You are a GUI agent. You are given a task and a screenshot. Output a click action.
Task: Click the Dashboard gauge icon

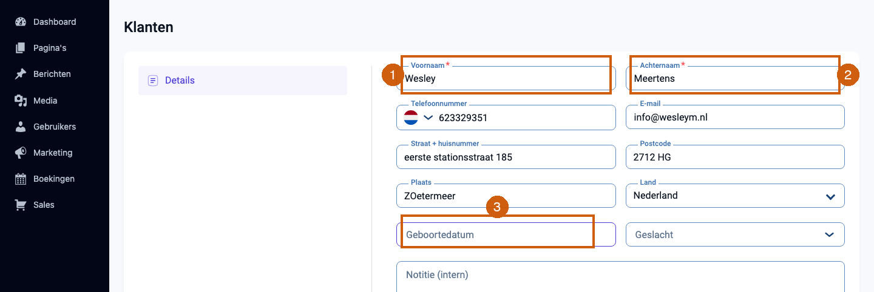coord(21,22)
